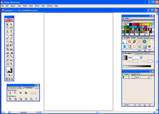Open the Pathfinder panel options menu
Image resolution: width=159 pixels, height=114 pixels.
pyautogui.click(x=38, y=88)
